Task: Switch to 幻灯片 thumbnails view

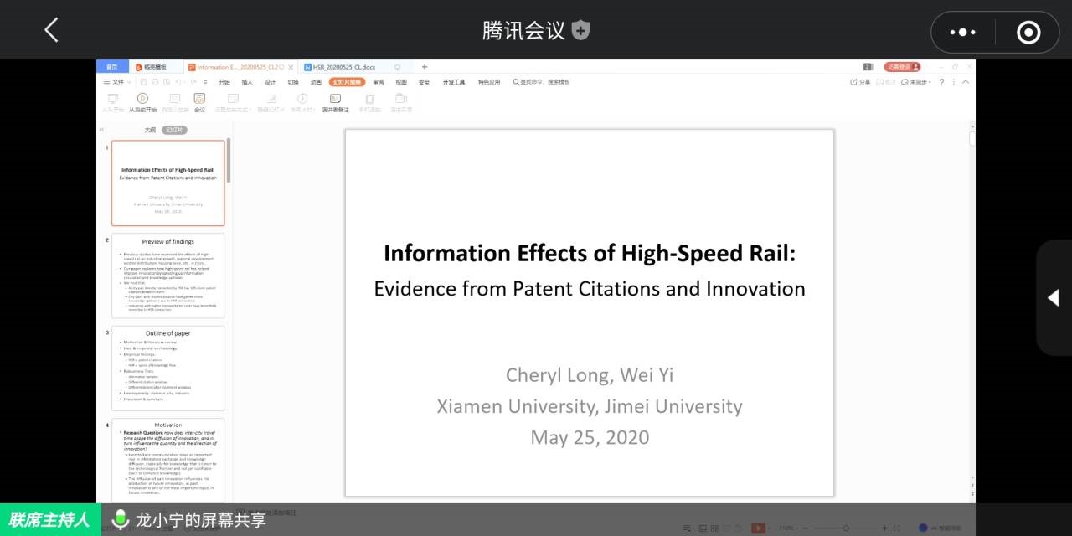Action: click(174, 131)
